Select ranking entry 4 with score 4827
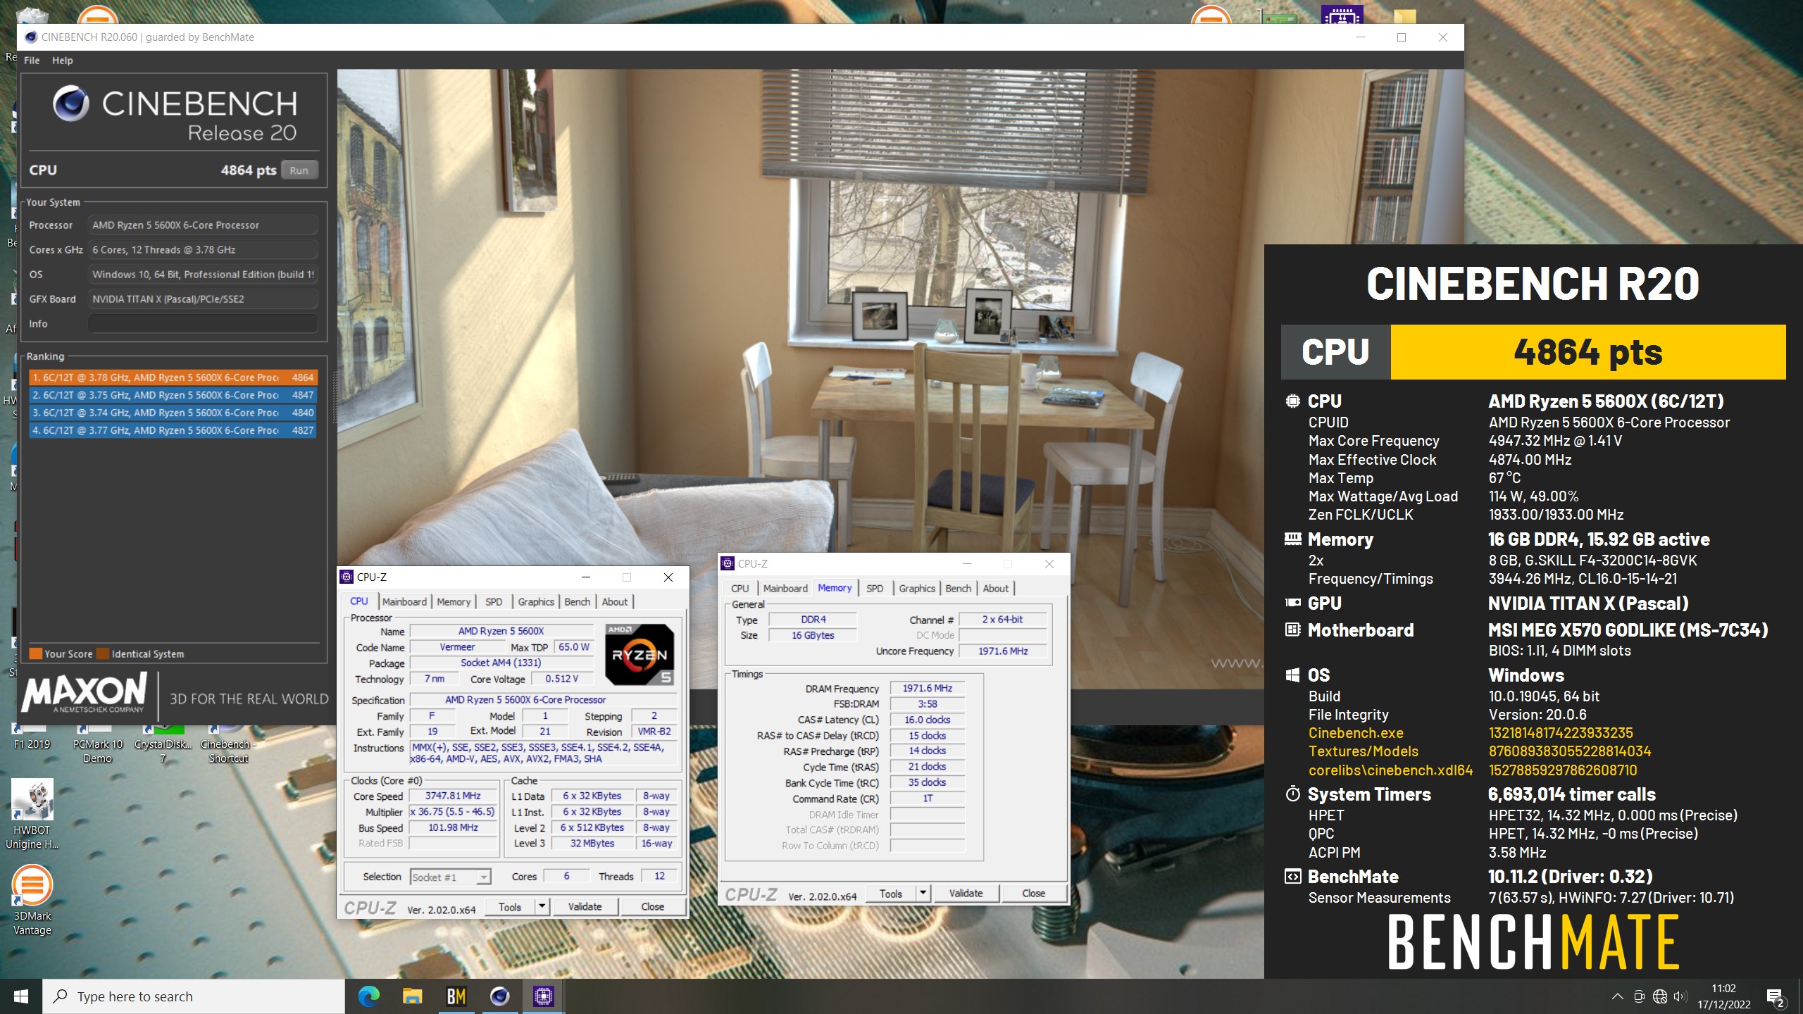Viewport: 1803px width, 1014px height. 173,430
